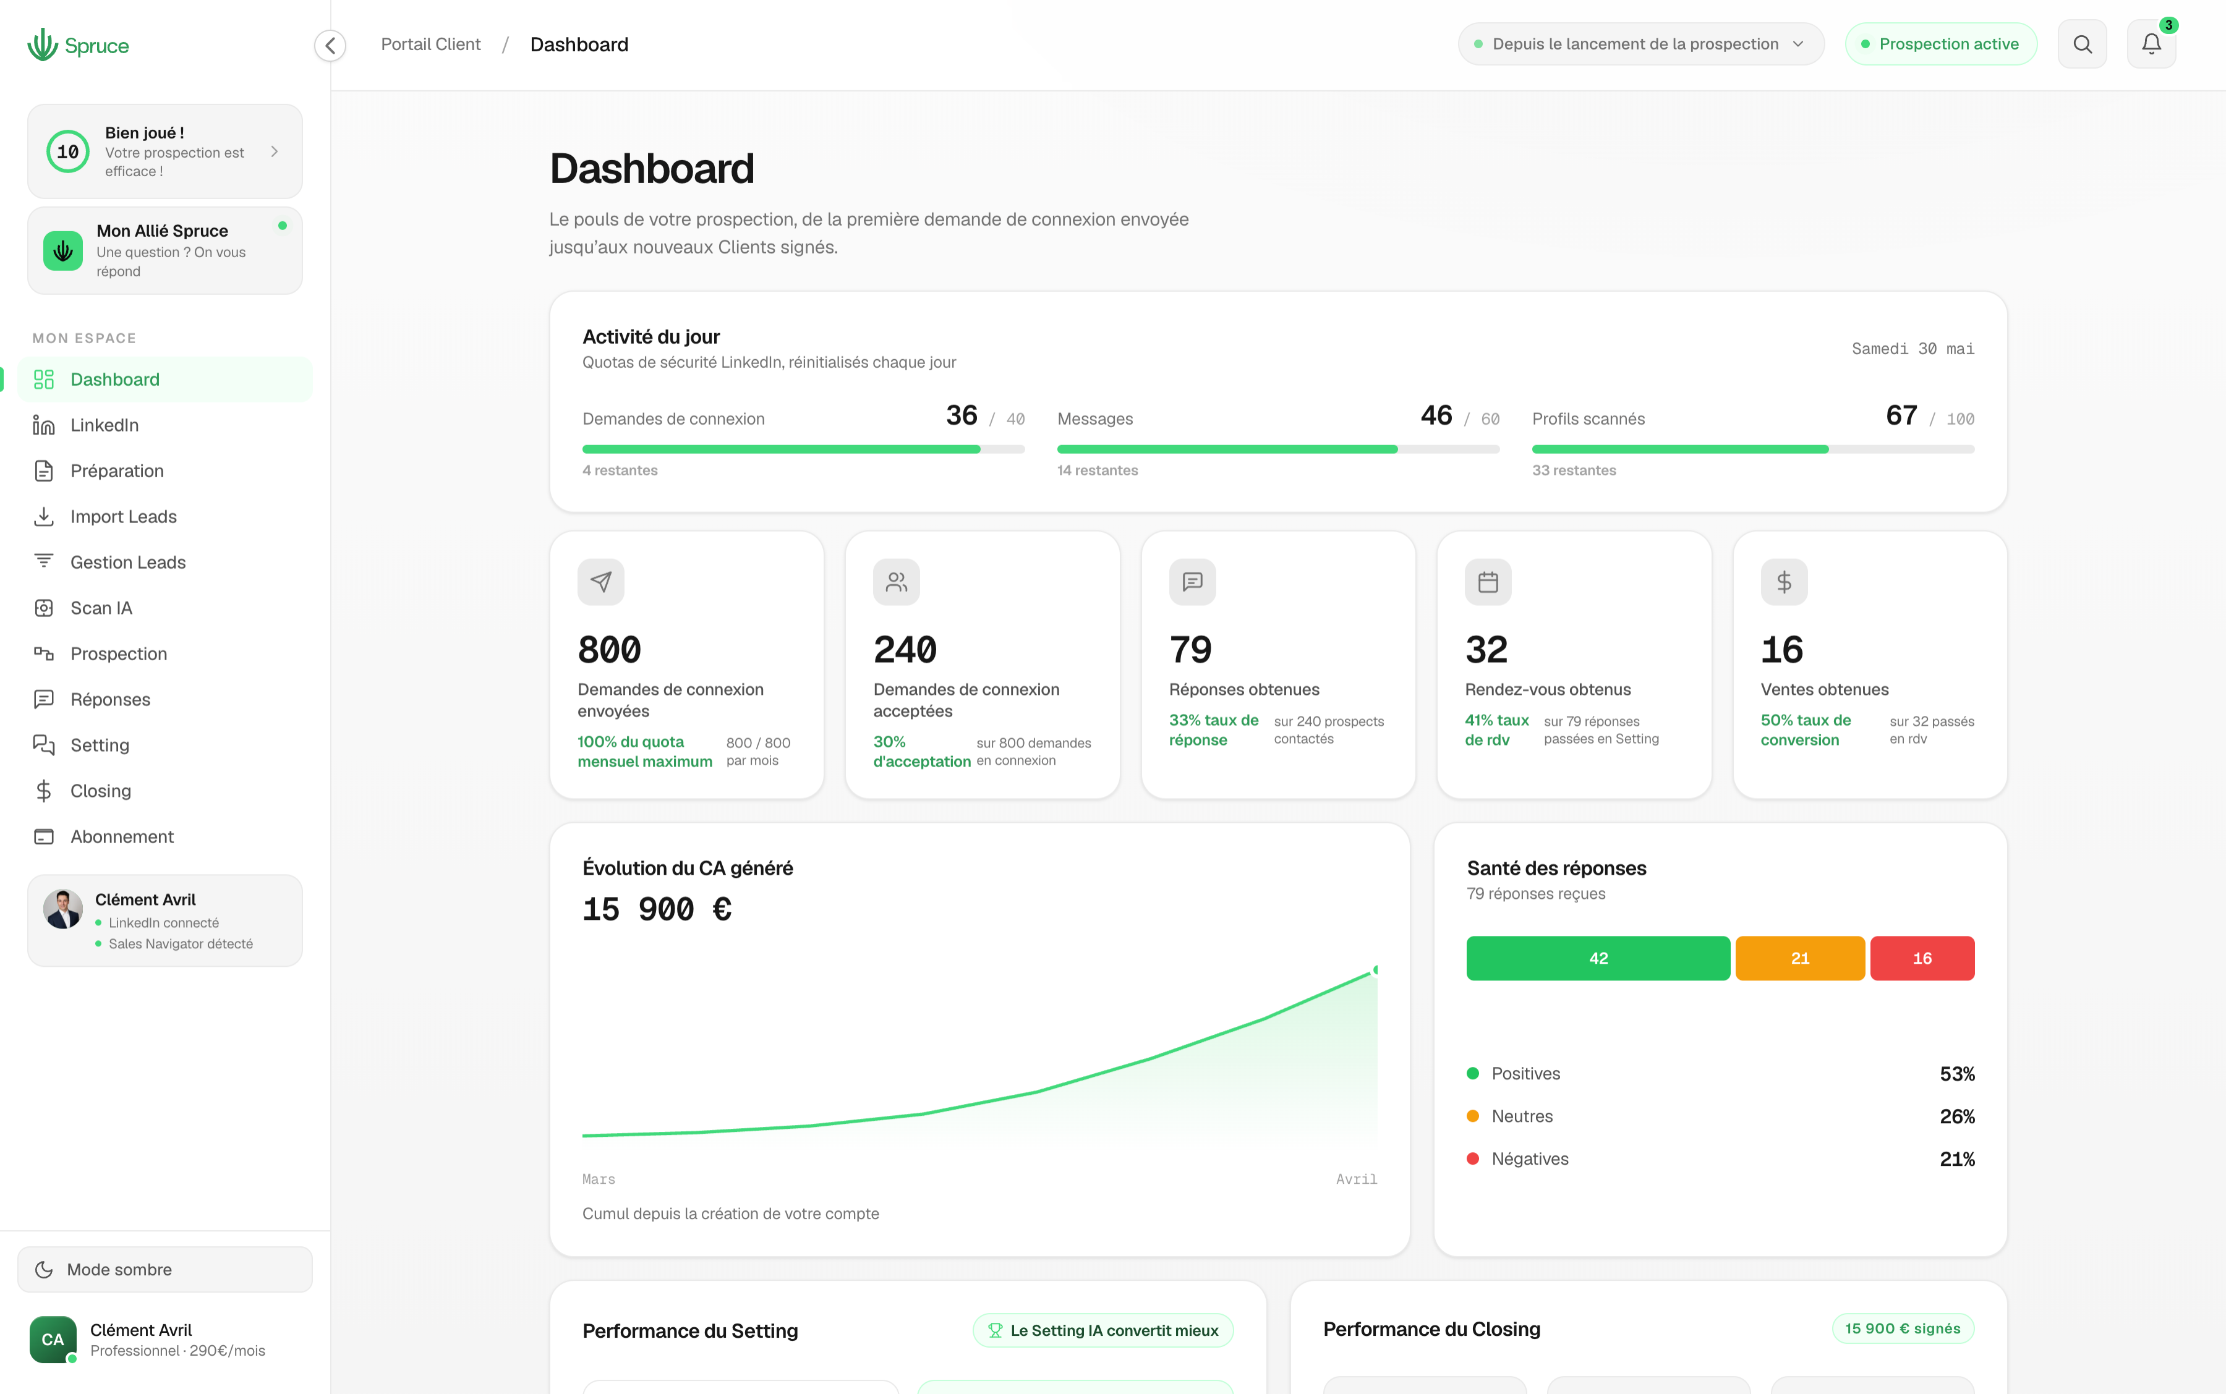The image size is (2226, 1394).
Task: Click the Demandes de connexion progress bar
Action: tap(803, 449)
